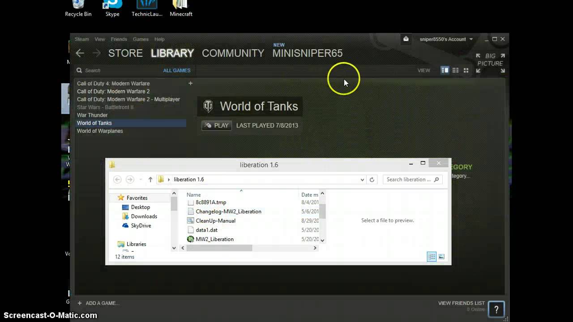Open the Games menu in Steam

(x=141, y=39)
